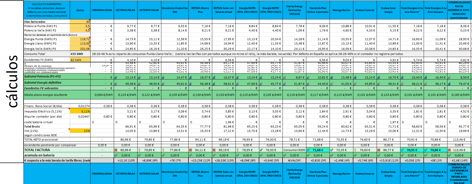Click the yellow exclamation icon beside 78,95 € total
The image size is (472, 184).
pos(238,150)
